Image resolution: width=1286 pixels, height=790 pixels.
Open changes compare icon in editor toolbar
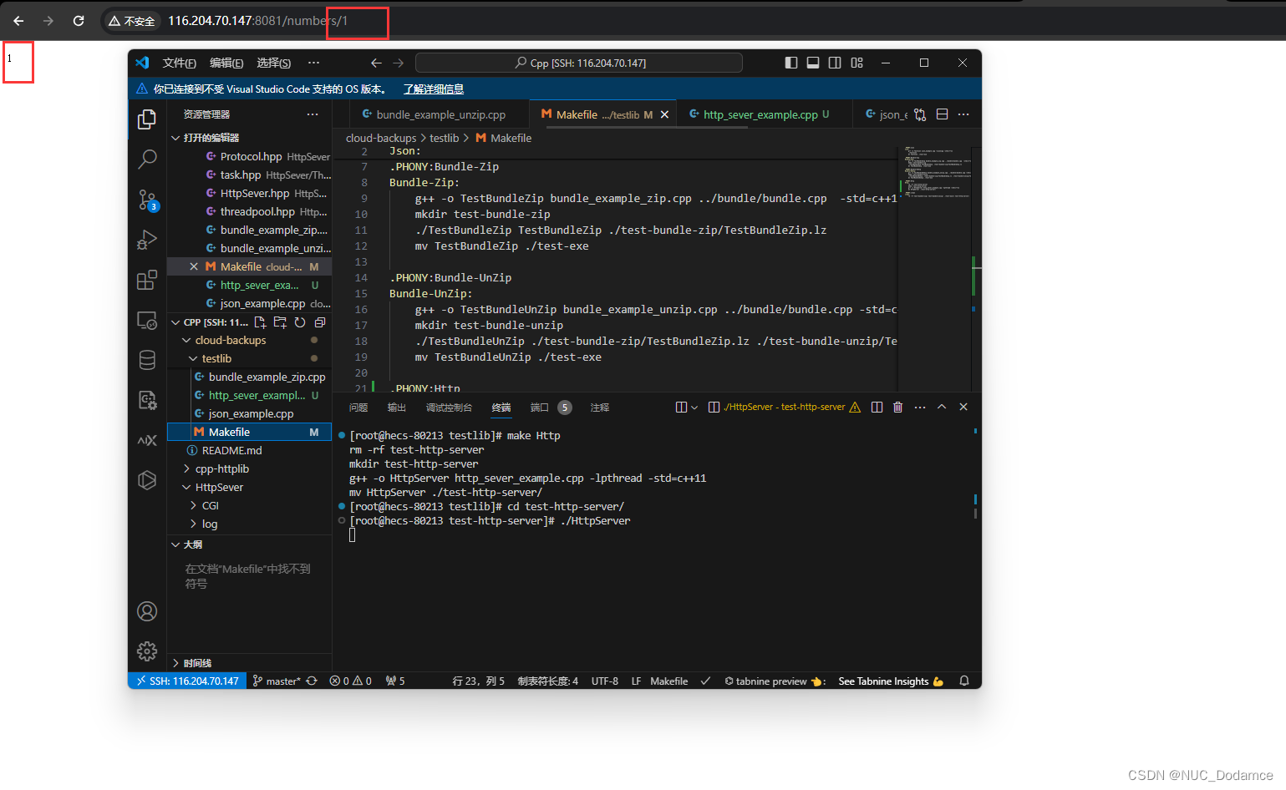[920, 114]
